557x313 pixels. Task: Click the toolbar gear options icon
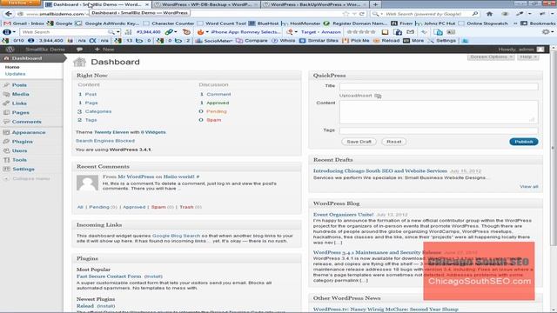tap(546, 32)
